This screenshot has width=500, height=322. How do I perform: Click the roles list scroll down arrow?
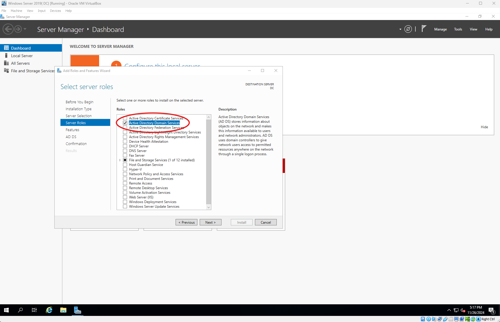tap(208, 207)
